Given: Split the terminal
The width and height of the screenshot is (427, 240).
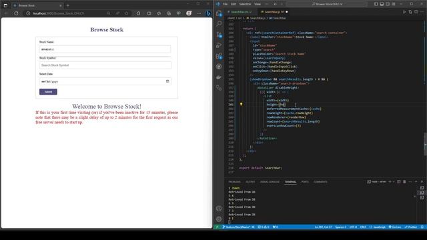Looking at the screenshot, I should coord(399,182).
